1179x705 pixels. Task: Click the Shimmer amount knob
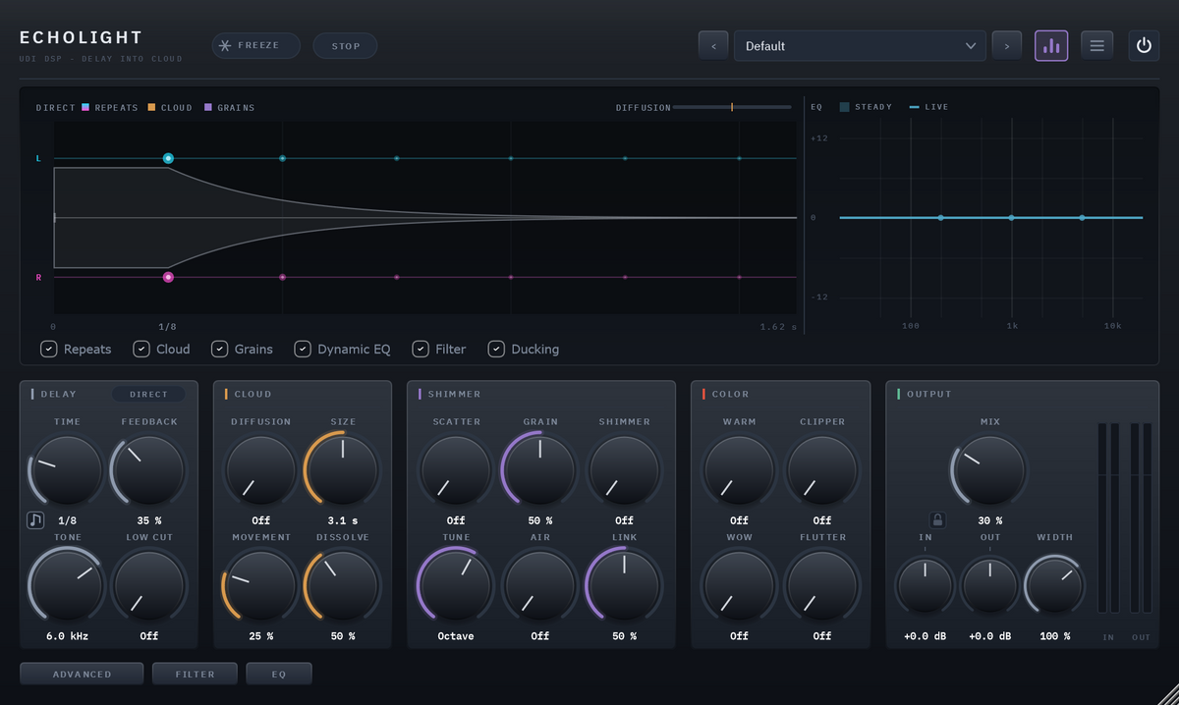[624, 470]
